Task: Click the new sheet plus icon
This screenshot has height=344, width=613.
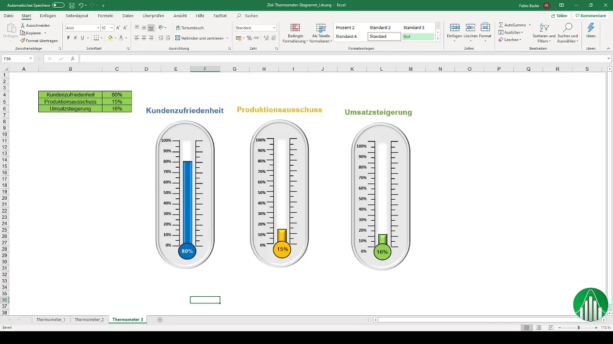Action: tap(160, 320)
